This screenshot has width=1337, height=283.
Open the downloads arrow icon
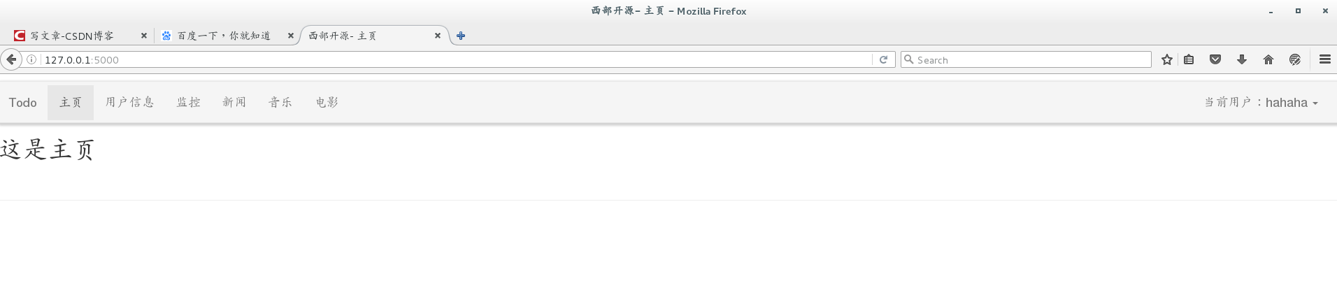[x=1242, y=59]
